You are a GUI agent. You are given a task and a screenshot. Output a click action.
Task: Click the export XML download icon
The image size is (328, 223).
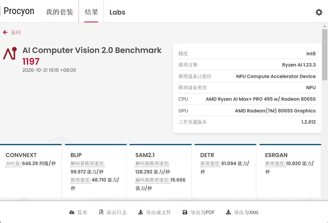(x=228, y=212)
